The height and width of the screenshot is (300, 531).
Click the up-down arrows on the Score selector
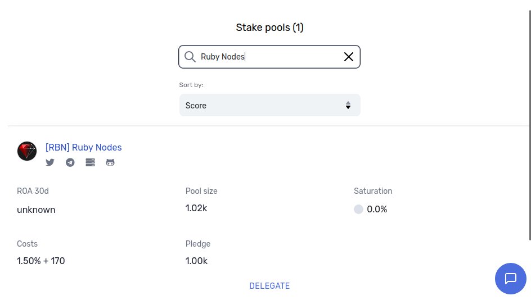(x=348, y=105)
